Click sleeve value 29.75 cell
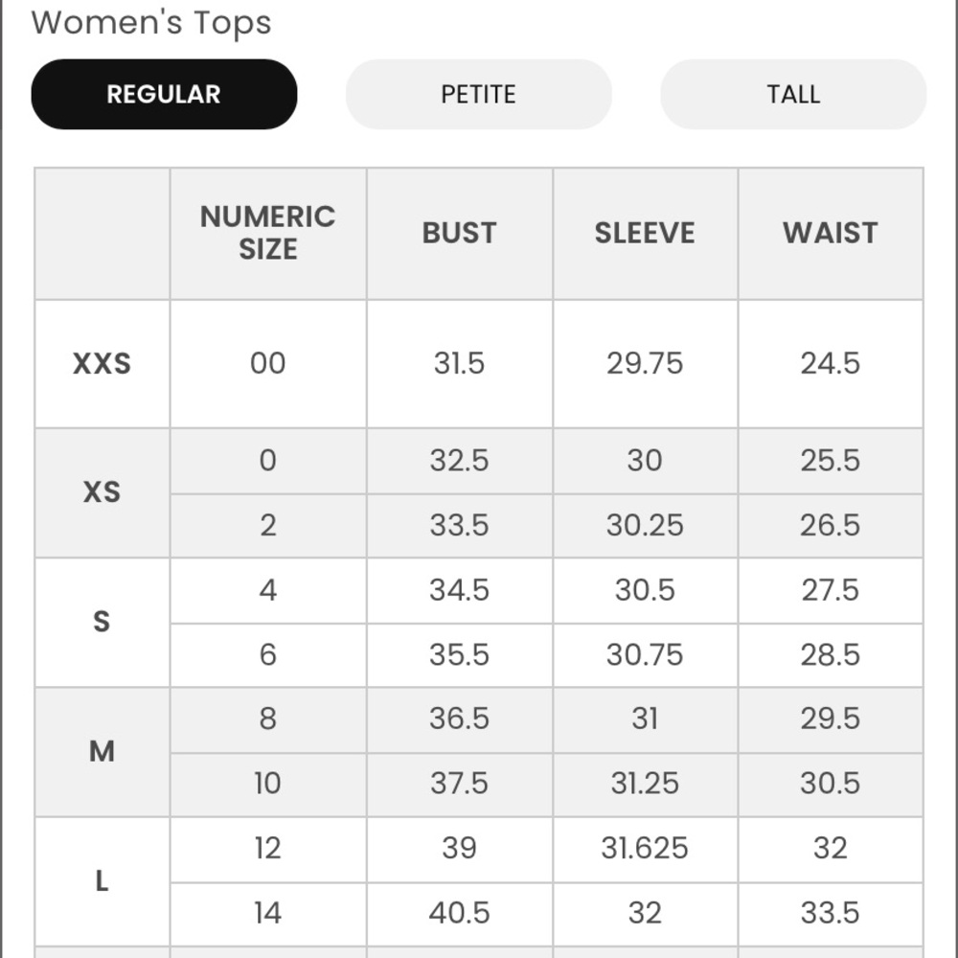 coord(645,363)
